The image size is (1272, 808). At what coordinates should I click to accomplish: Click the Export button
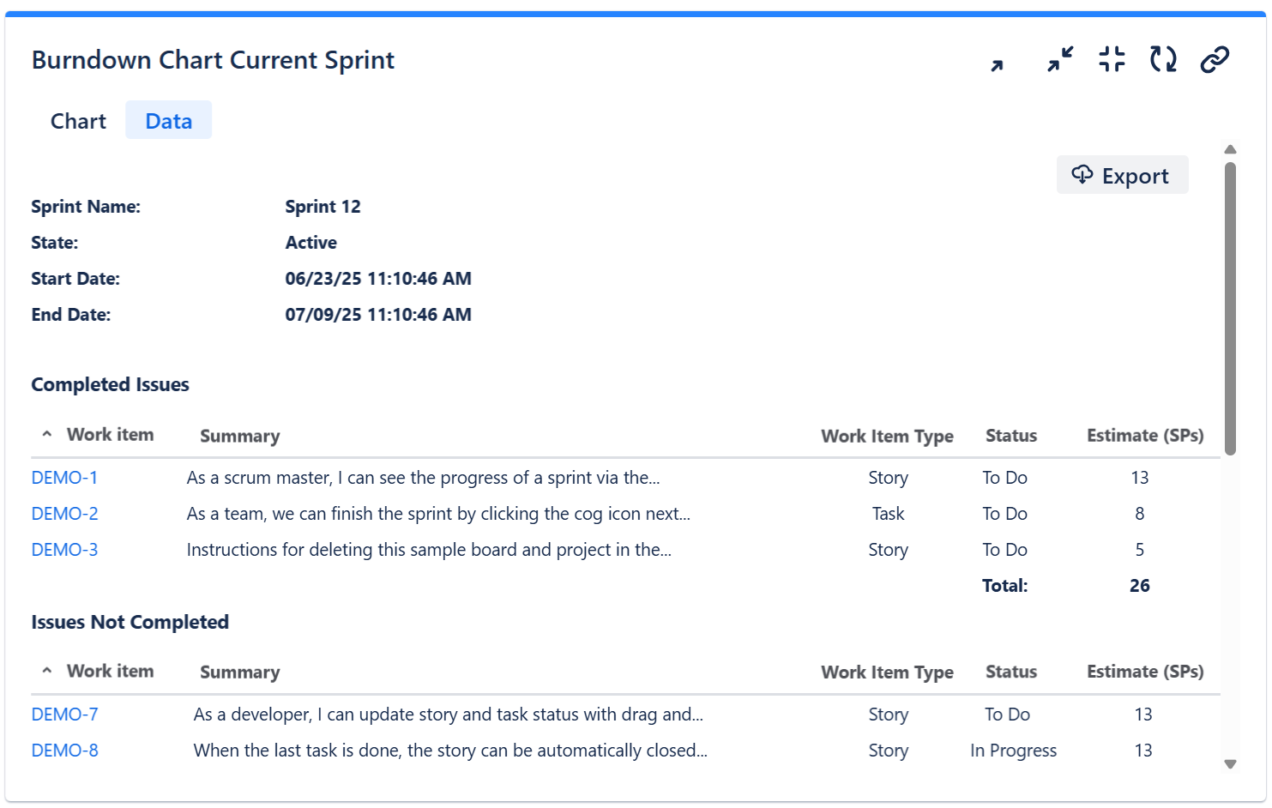pyautogui.click(x=1123, y=175)
